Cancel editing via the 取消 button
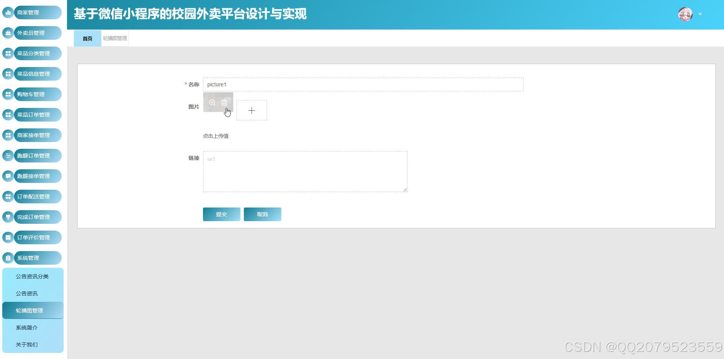Viewport: 724px width, 359px height. click(x=262, y=214)
